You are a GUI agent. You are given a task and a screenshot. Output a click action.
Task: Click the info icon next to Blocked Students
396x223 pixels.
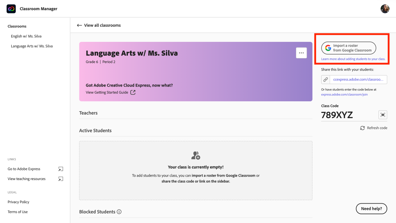coord(119,212)
